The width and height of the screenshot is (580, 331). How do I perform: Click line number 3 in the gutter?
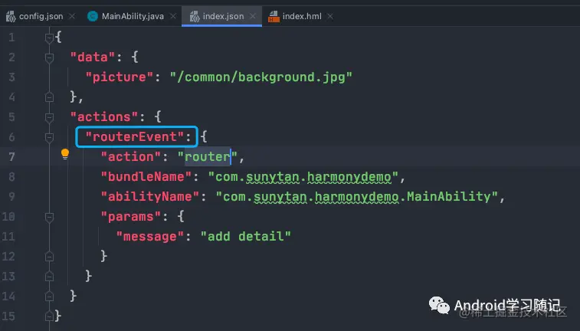[x=11, y=77]
